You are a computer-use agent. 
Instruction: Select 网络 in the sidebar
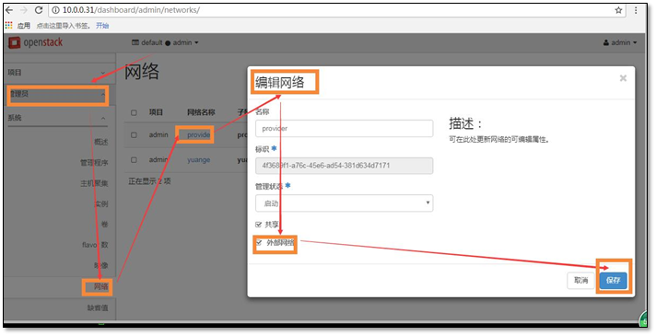pyautogui.click(x=100, y=286)
